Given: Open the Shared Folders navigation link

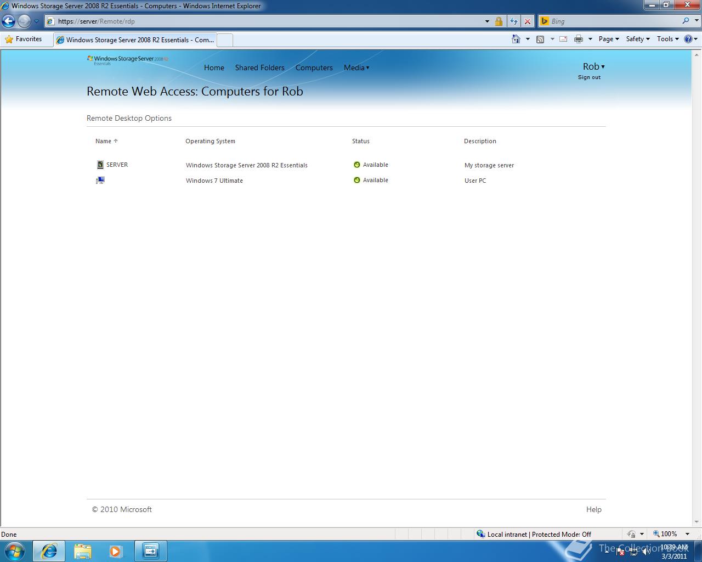Looking at the screenshot, I should [x=259, y=68].
